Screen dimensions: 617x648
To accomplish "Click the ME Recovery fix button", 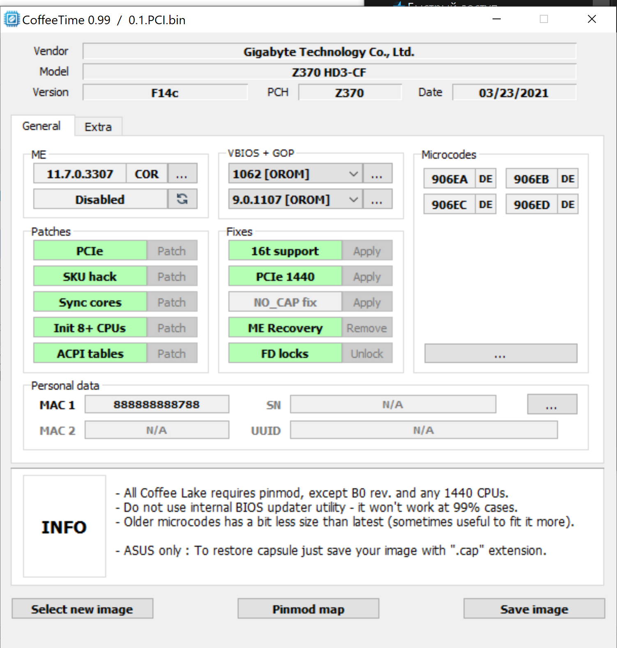I will point(285,328).
